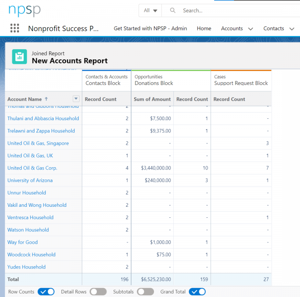Open Thulani and Abbascia Household account
The width and height of the screenshot is (300, 297).
point(43,118)
